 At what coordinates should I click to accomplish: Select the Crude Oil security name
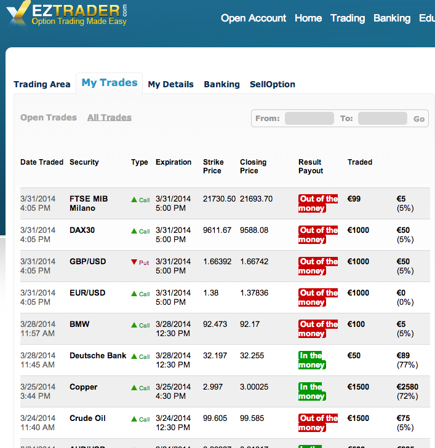point(87,418)
